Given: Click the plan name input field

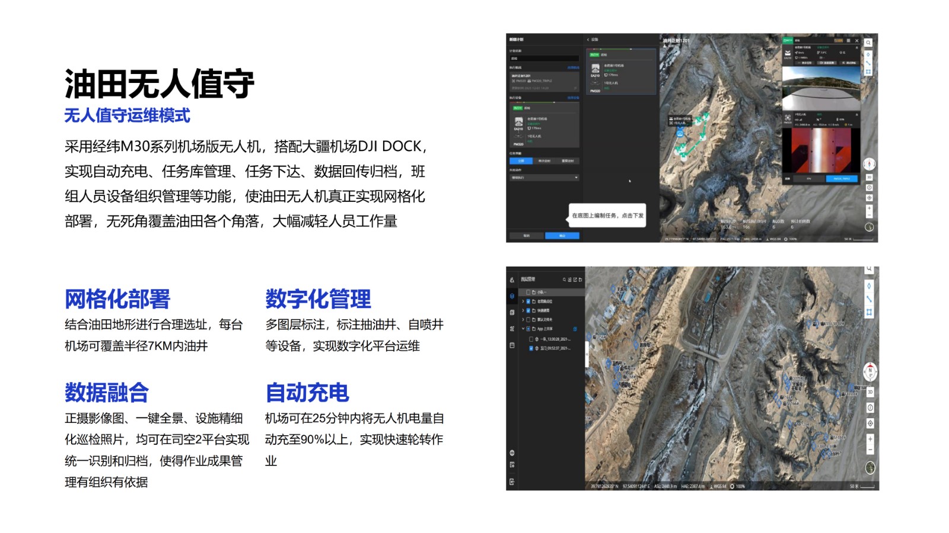Looking at the screenshot, I should click(x=544, y=59).
